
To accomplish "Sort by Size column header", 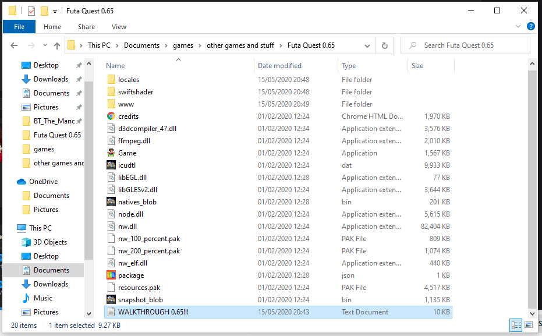I will (x=417, y=66).
